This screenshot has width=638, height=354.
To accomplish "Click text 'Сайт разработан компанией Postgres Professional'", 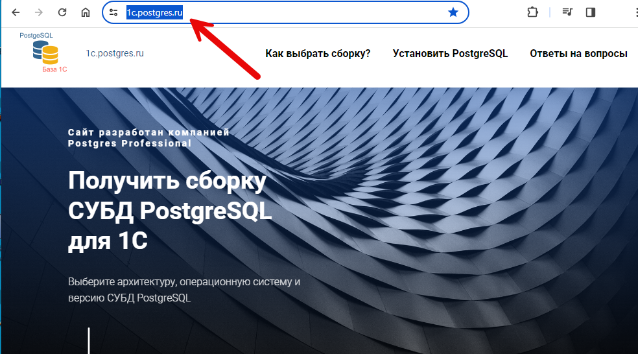I will (148, 138).
